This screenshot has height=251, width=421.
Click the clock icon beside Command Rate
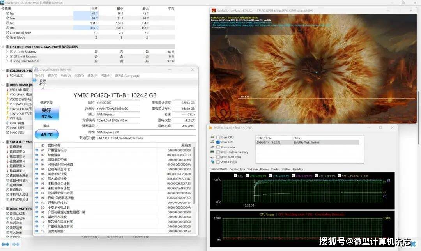7,32
